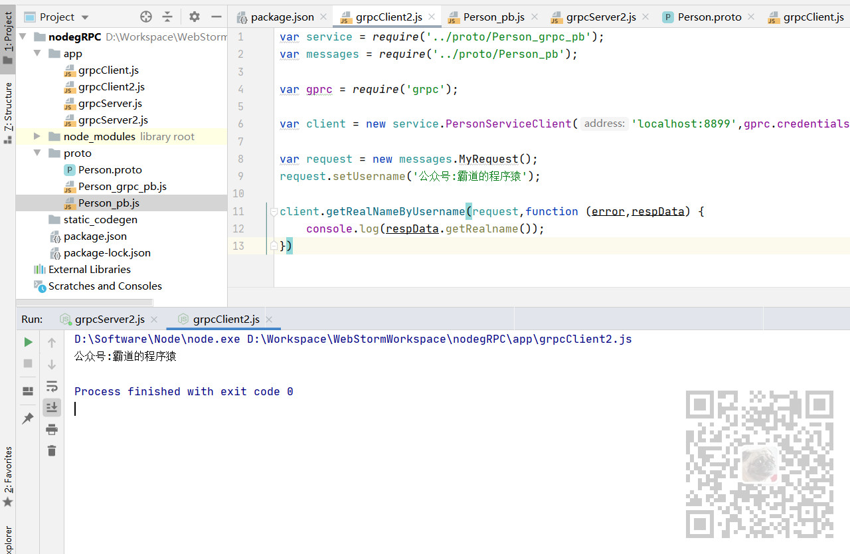Click line number 6 in gutter

click(240, 124)
